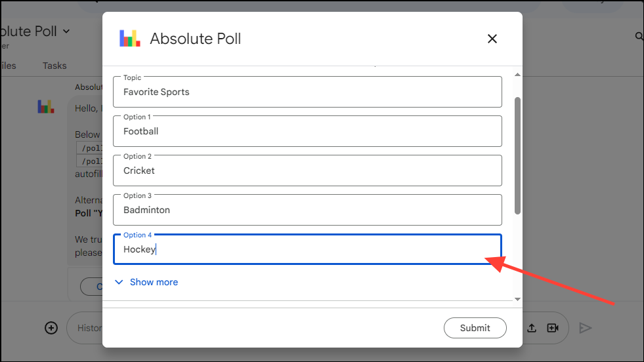Click the send message arrow icon
Viewport: 644px width, 362px height.
click(586, 328)
